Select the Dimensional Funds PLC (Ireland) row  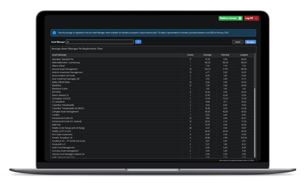[152, 121]
